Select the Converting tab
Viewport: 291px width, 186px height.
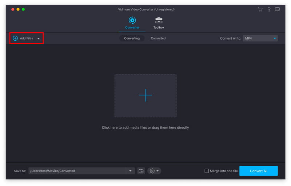(x=132, y=38)
